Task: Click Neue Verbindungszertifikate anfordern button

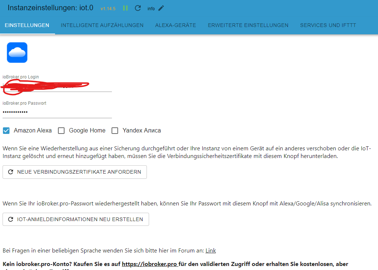Action: (75, 172)
